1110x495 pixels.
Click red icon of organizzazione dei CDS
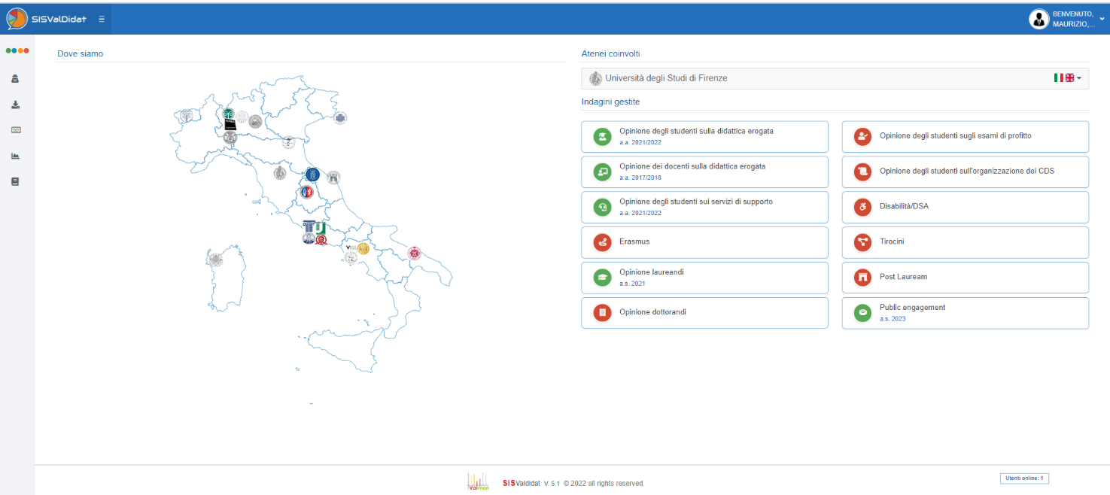pos(862,172)
